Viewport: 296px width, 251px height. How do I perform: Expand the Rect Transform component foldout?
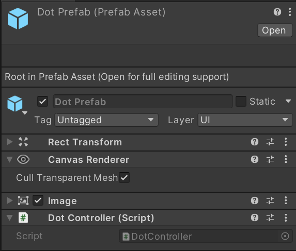click(x=9, y=142)
